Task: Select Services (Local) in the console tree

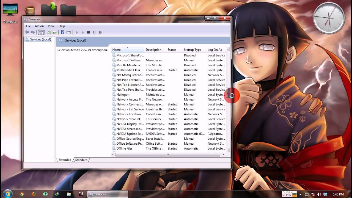Action: pyautogui.click(x=38, y=40)
